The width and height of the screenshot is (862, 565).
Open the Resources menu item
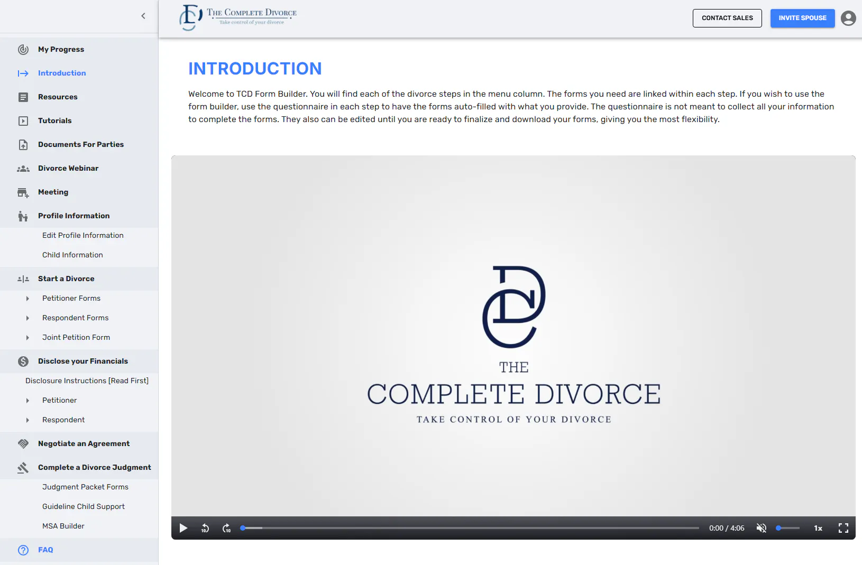(x=58, y=97)
